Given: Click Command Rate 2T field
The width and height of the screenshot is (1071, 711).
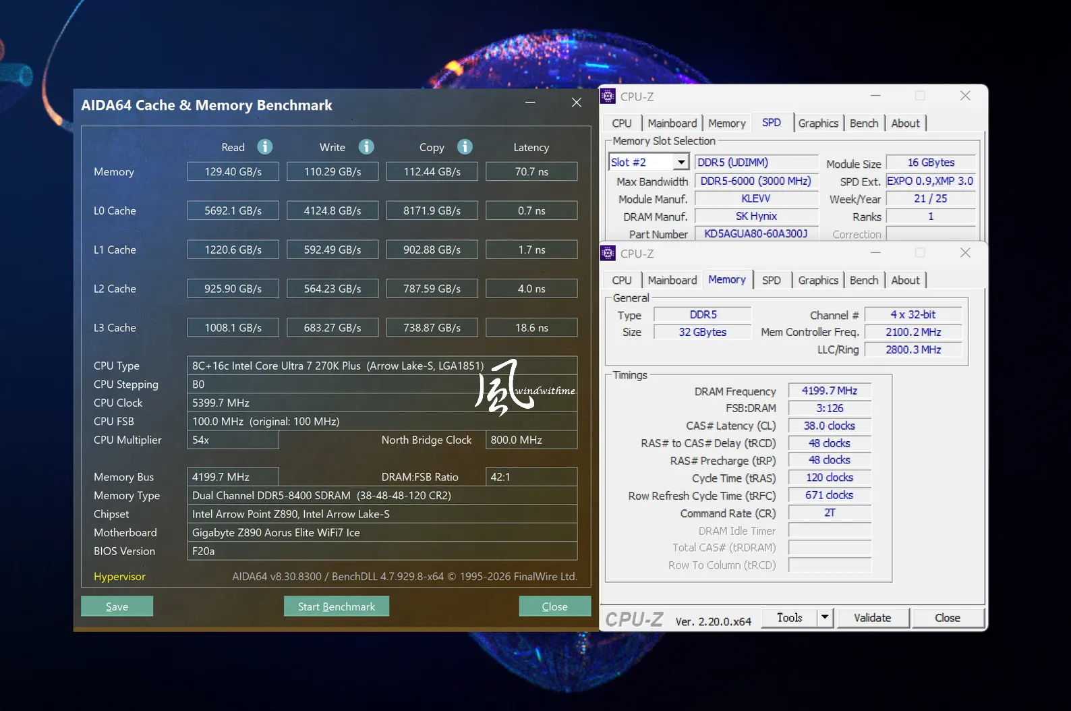Looking at the screenshot, I should pos(830,513).
